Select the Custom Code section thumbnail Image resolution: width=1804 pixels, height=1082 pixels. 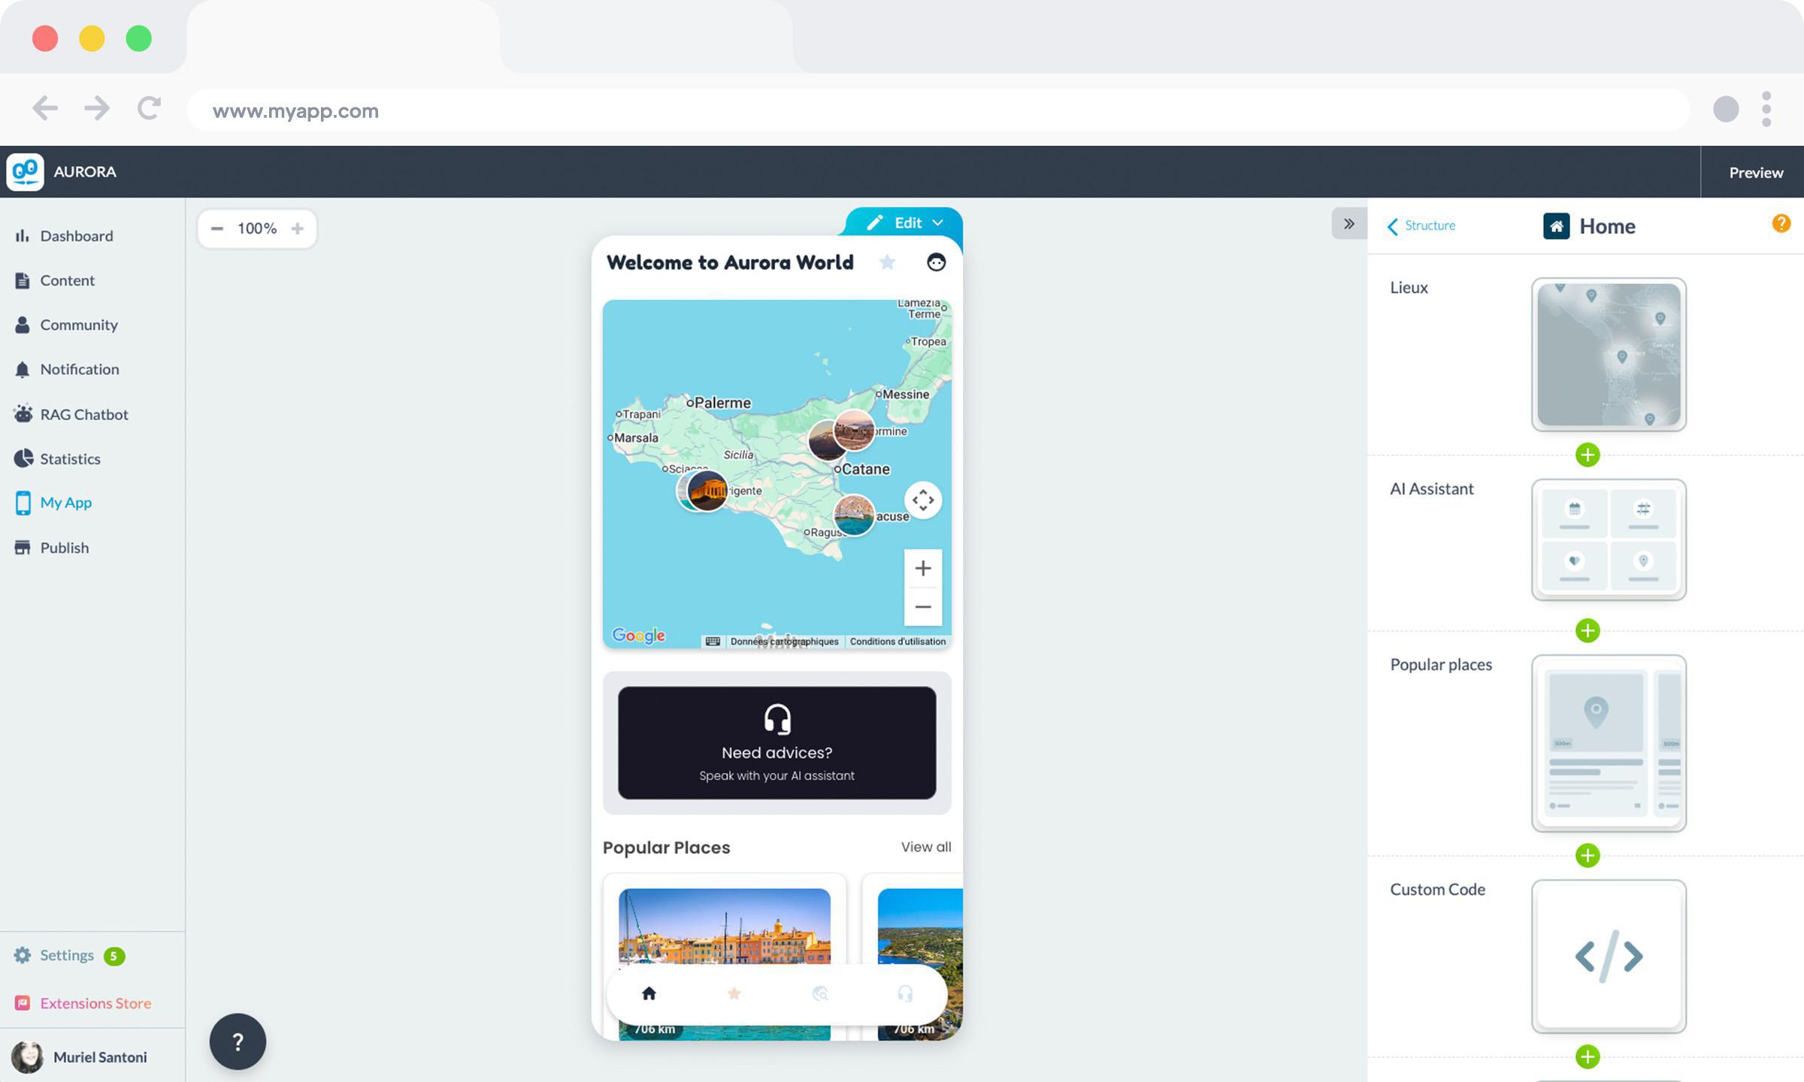tap(1609, 956)
